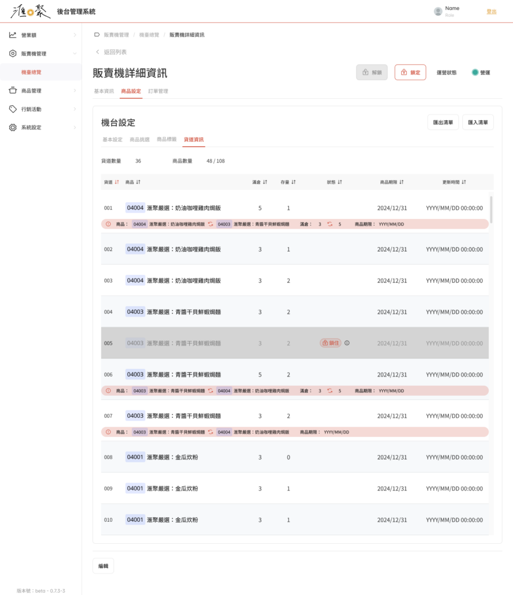513x595 pixels.
Task: Expand the 商品管理 sidebar chevron
Action: coord(74,91)
